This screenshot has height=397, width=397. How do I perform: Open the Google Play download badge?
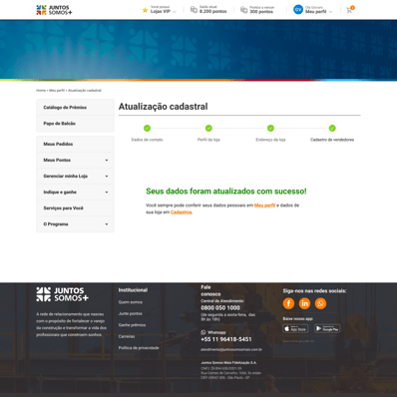(327, 328)
